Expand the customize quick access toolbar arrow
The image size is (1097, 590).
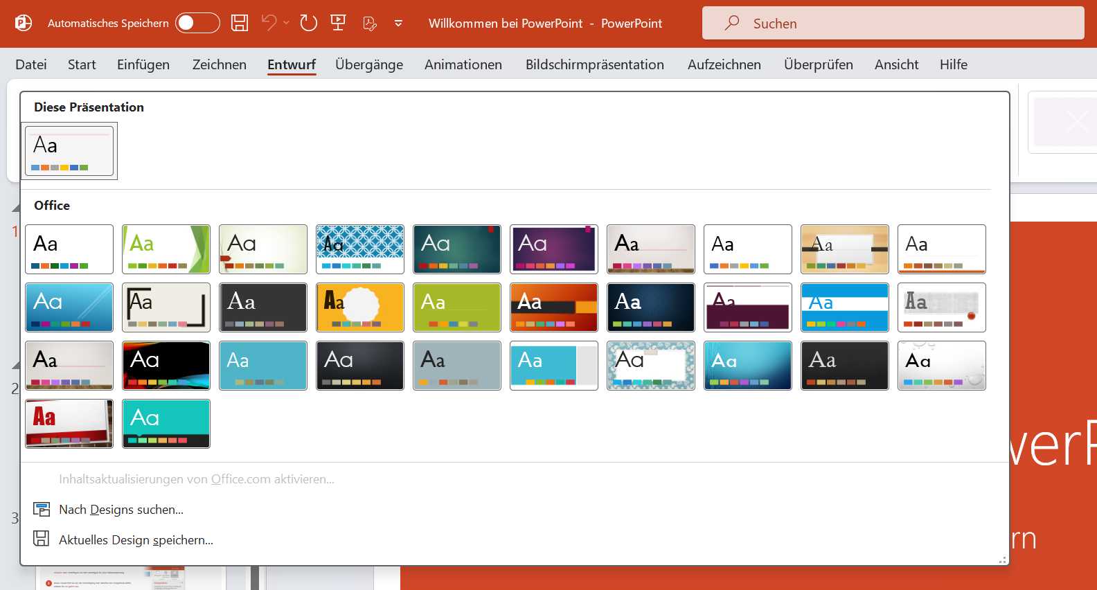[x=398, y=23]
